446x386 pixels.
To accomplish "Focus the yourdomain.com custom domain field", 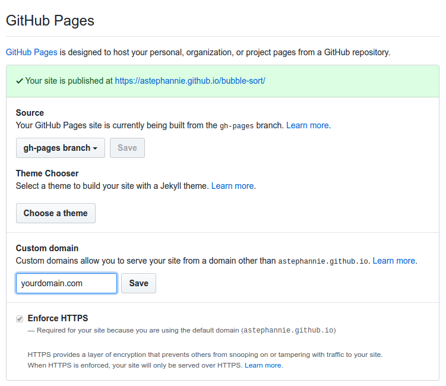I will [x=67, y=283].
